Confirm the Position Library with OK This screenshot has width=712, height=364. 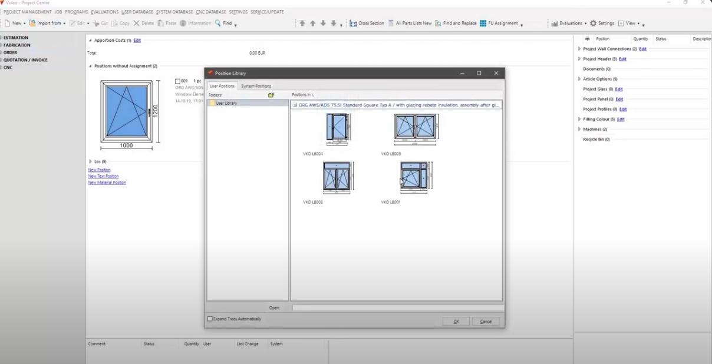(x=456, y=321)
